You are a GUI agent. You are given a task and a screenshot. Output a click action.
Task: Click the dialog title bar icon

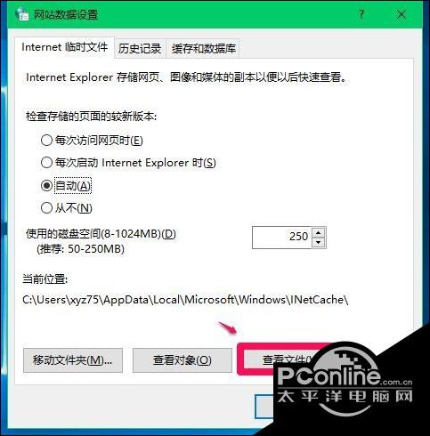21,14
